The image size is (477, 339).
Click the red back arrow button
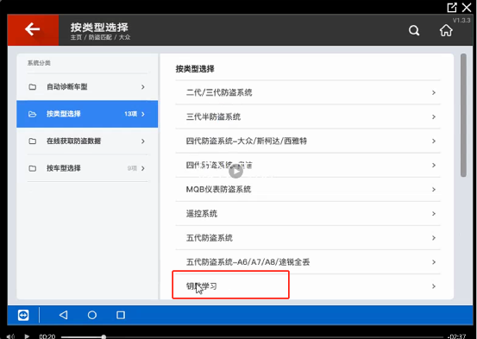point(33,29)
